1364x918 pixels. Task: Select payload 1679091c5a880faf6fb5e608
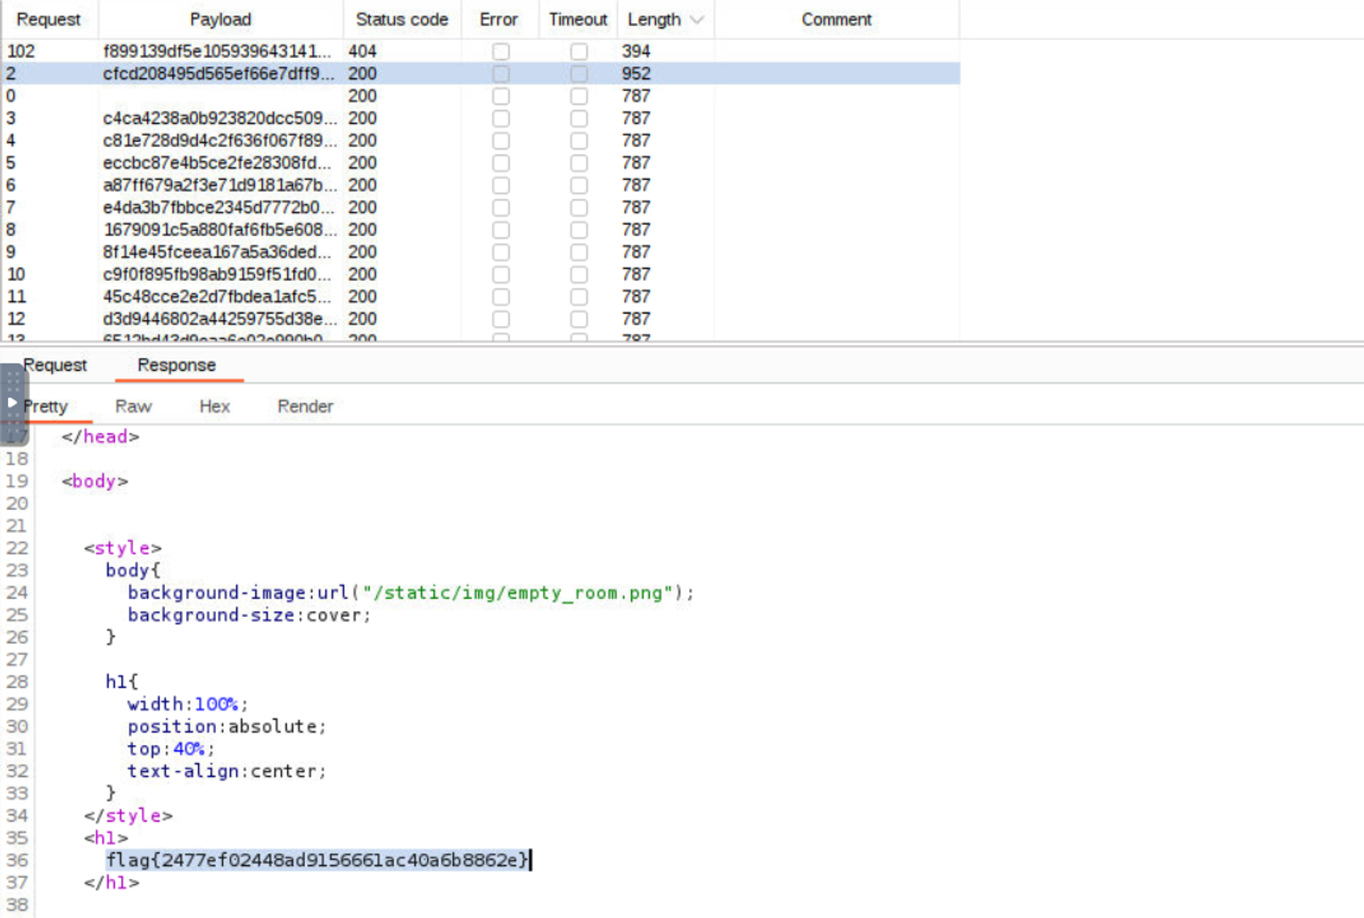[x=220, y=230]
